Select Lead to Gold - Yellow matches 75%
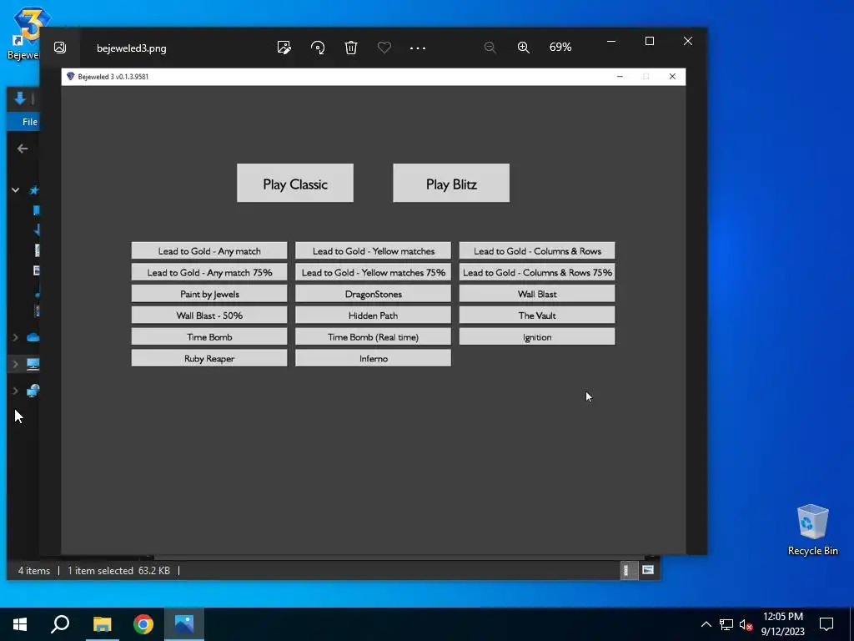This screenshot has width=854, height=641. [x=373, y=272]
